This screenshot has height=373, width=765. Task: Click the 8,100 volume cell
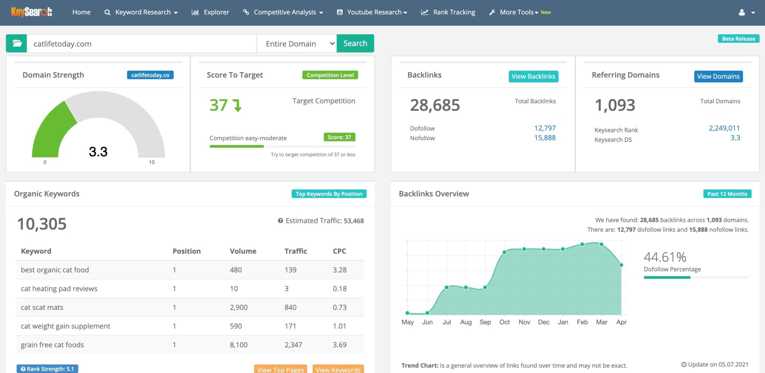(239, 345)
